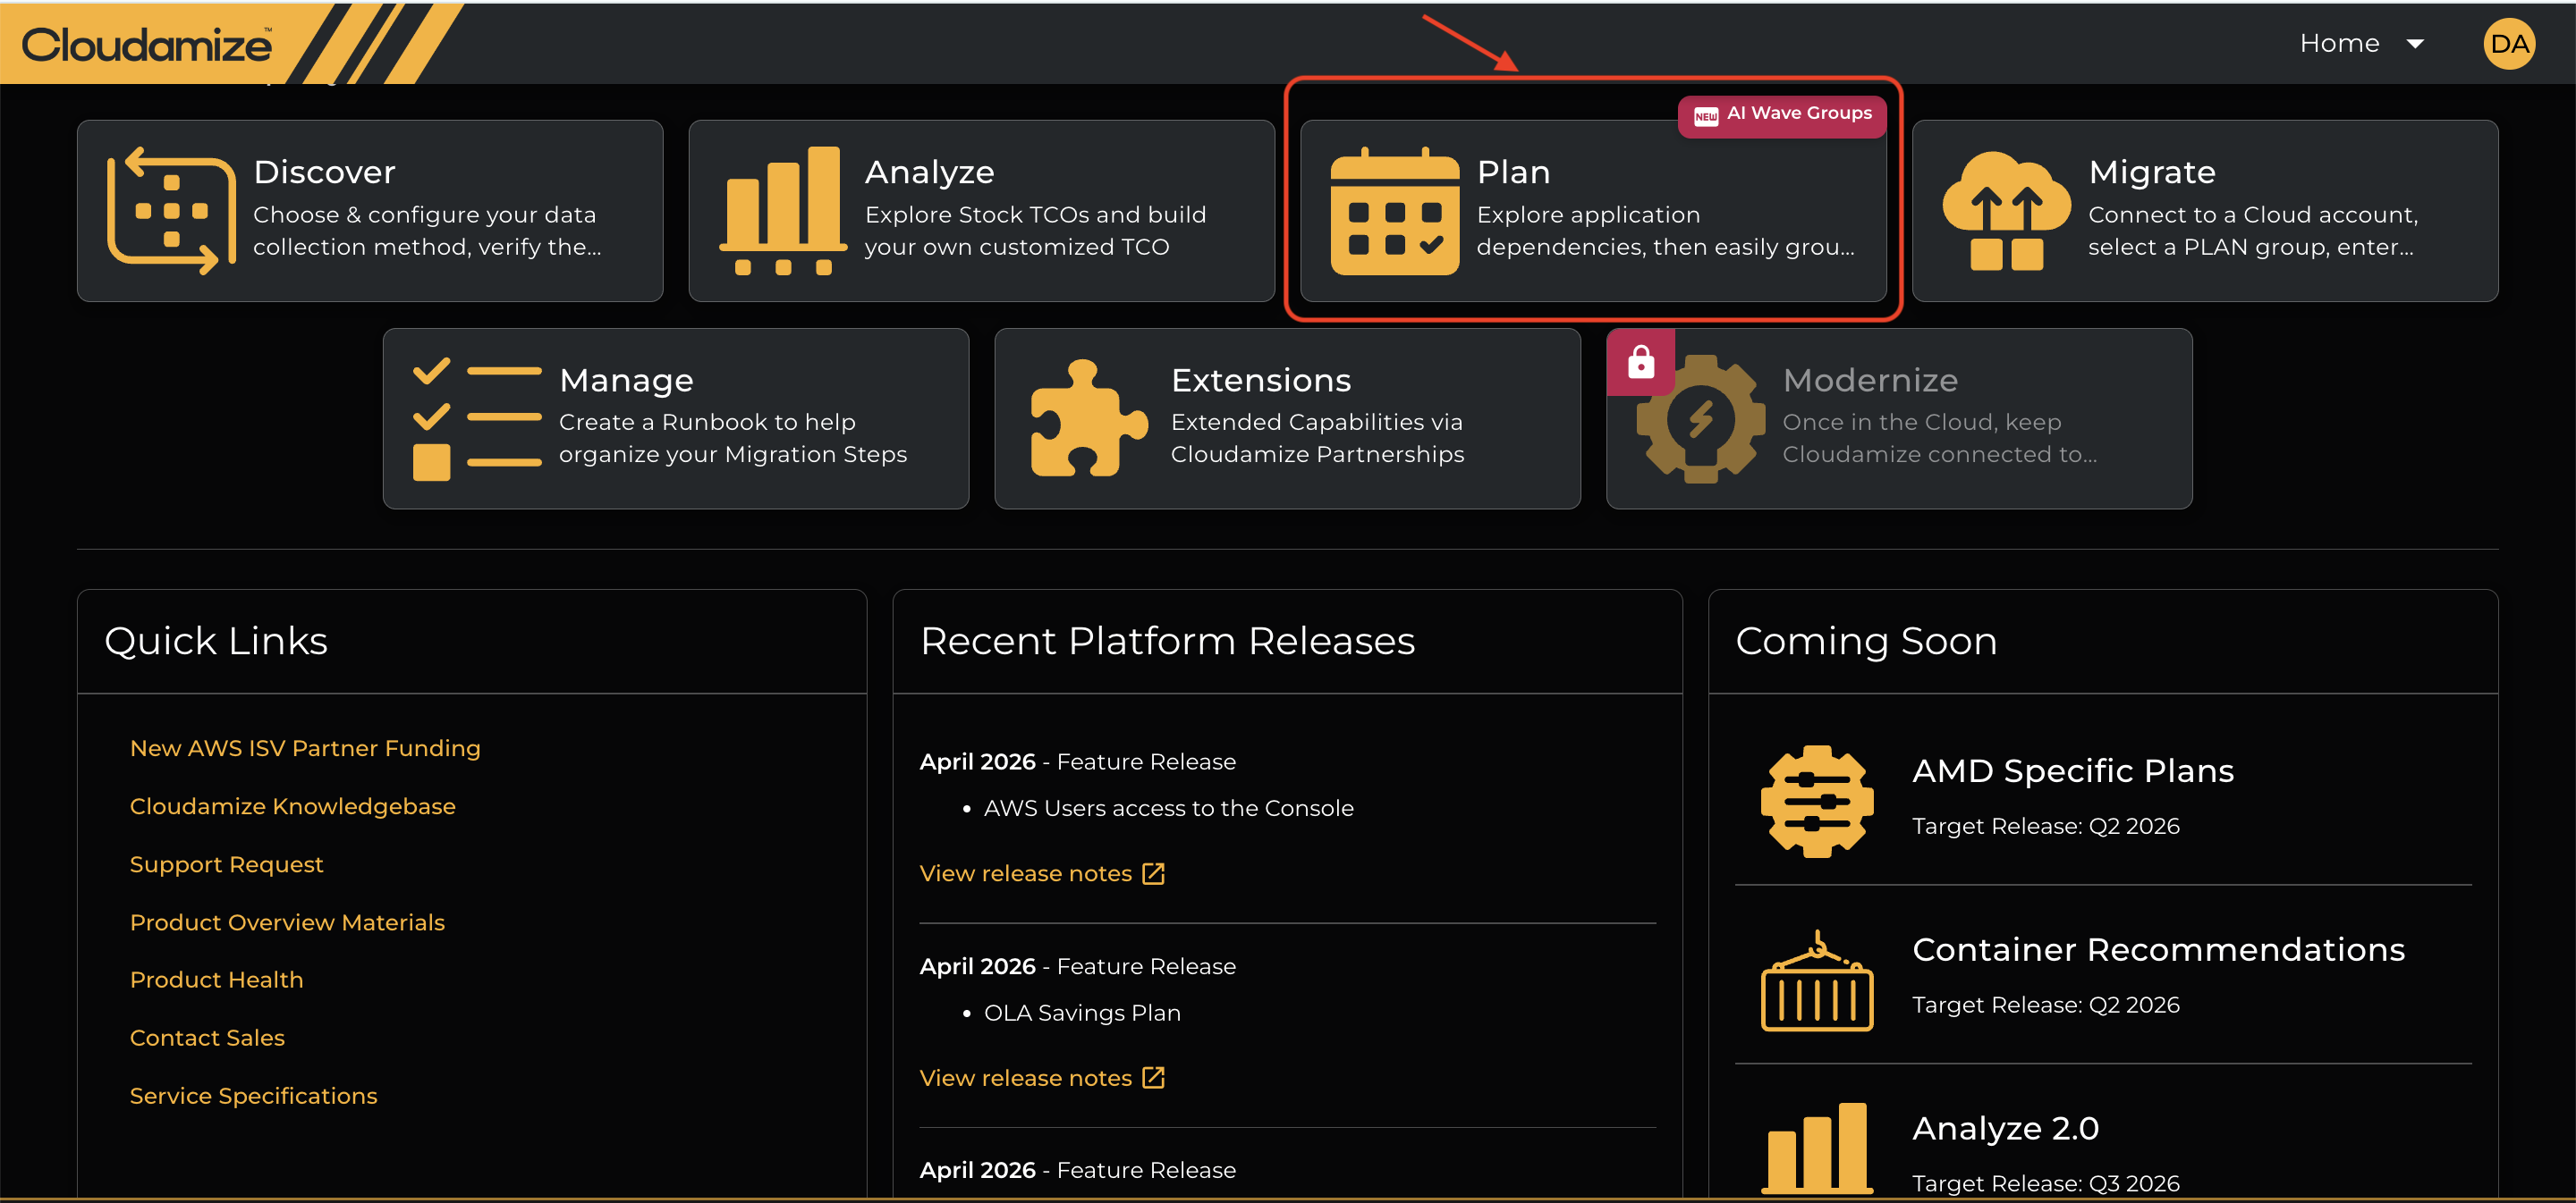Click 'Target Release: Q2 2026' under Container Recommendations
The image size is (2576, 1203).
coord(2045,1005)
